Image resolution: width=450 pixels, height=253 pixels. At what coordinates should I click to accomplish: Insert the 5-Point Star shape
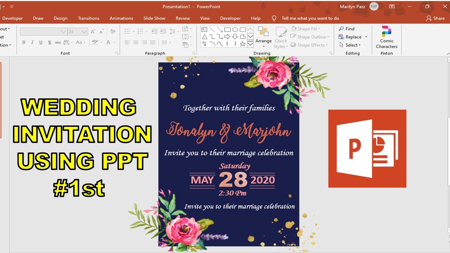tap(243, 44)
